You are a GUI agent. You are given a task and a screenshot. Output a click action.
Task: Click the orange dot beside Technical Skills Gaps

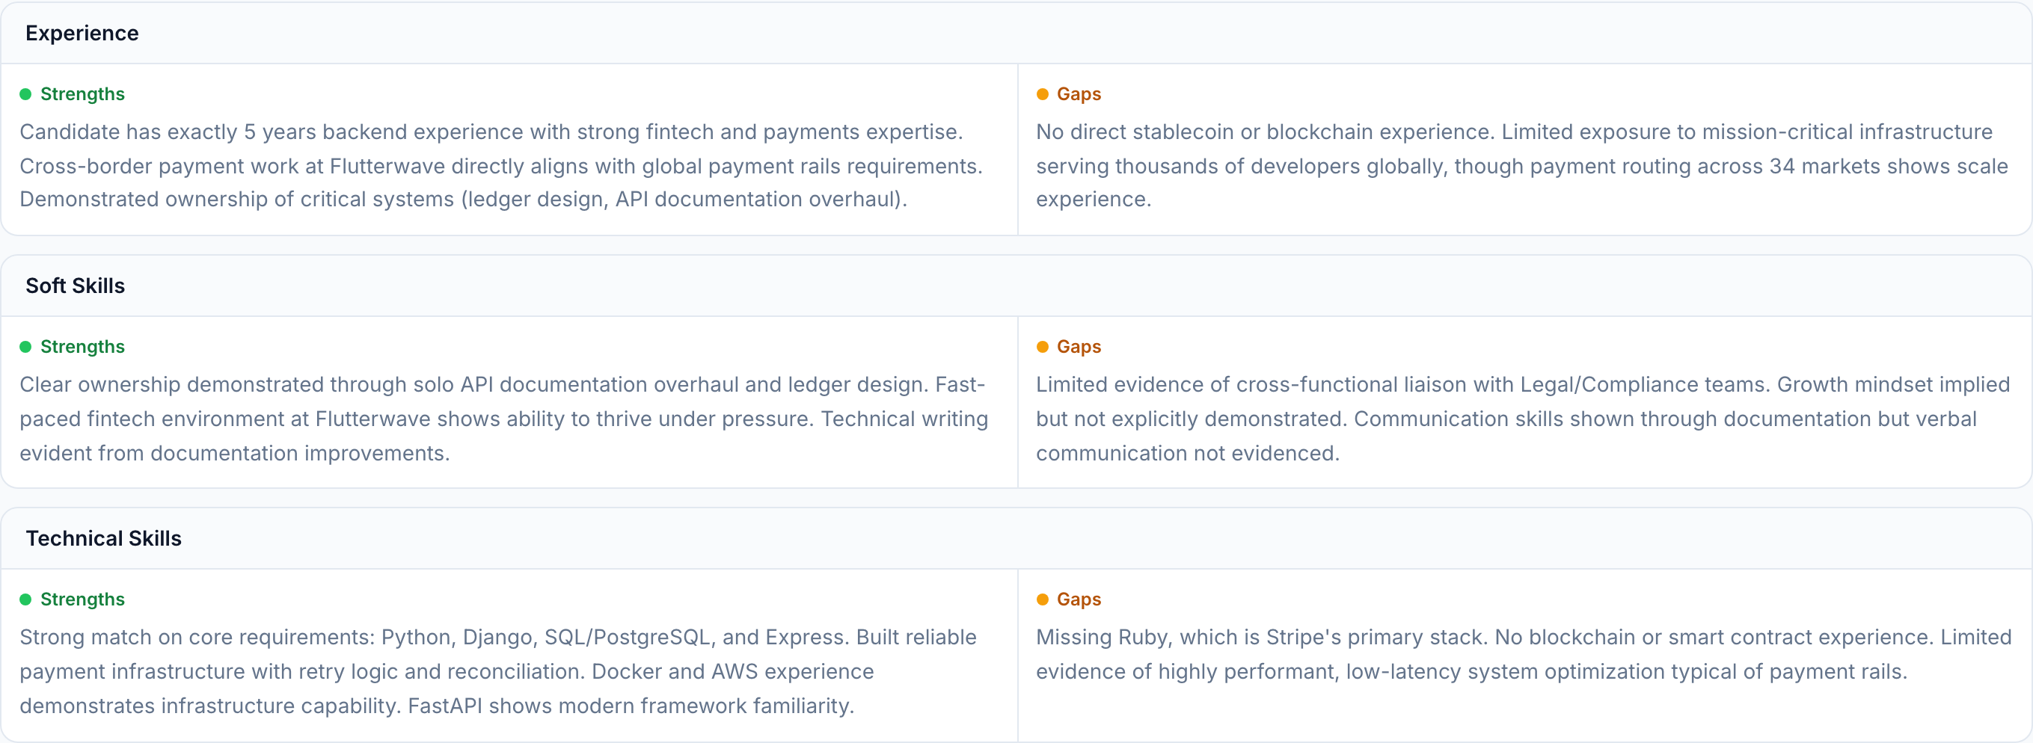(x=1042, y=599)
